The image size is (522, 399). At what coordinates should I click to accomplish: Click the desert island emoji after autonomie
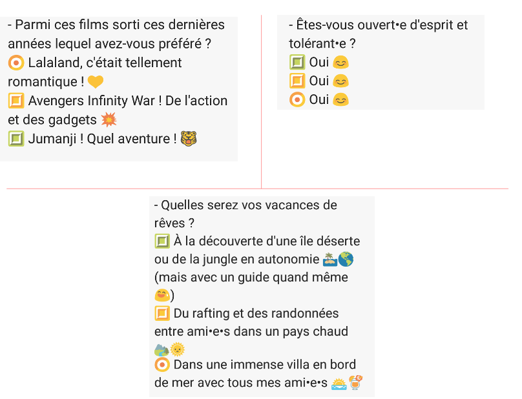click(330, 260)
